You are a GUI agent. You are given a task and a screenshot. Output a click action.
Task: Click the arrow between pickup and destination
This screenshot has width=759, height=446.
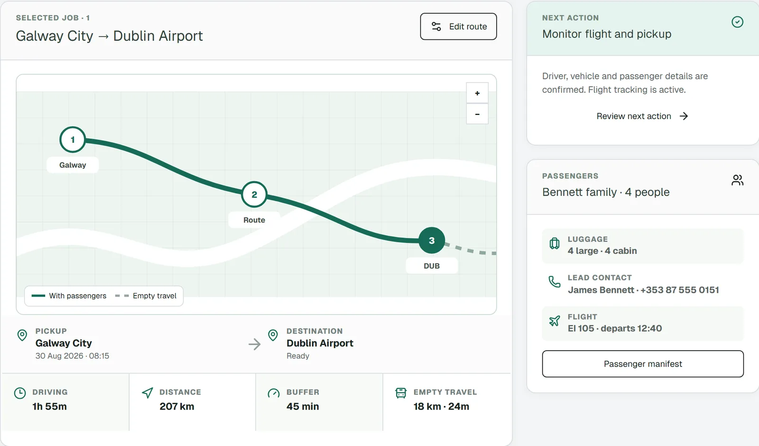coord(255,344)
